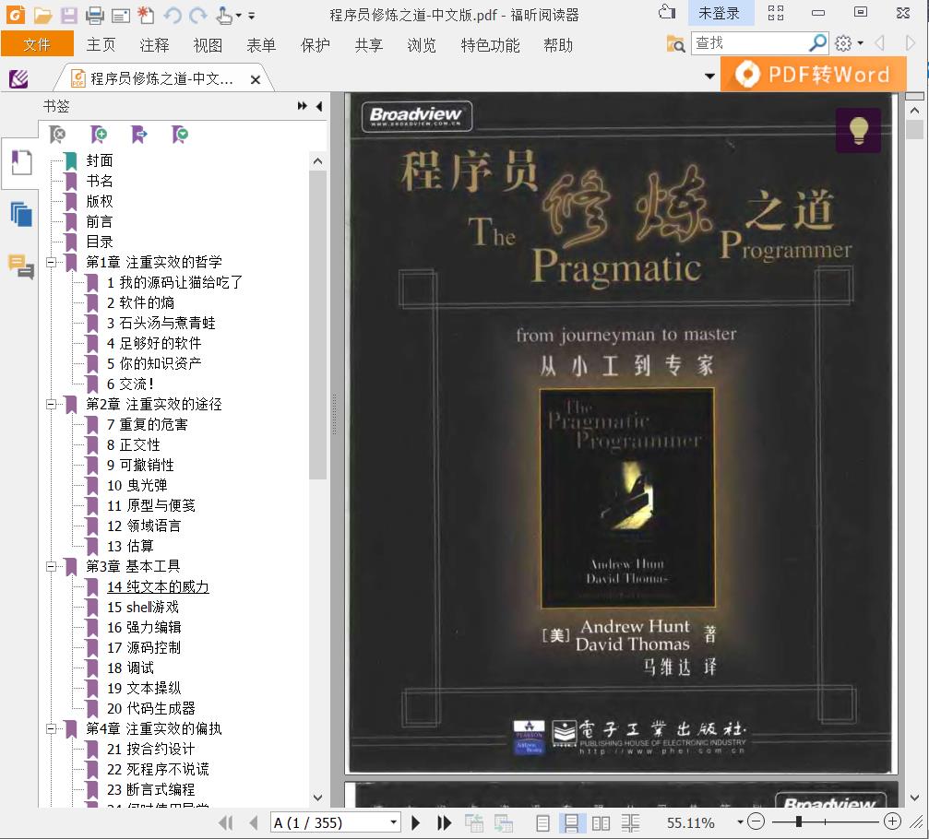
Task: Open the settings gear next to search
Action: coord(843,43)
